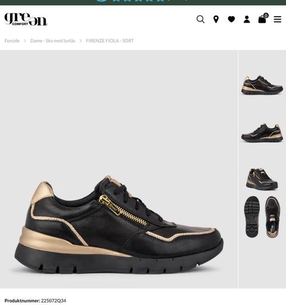
Task: Open the shopping bag cart icon
Action: [x=262, y=20]
